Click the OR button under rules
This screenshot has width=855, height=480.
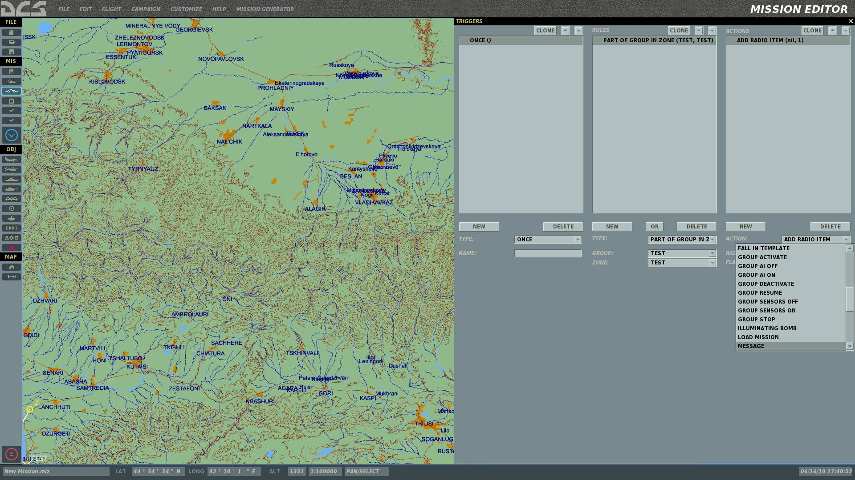tap(654, 227)
